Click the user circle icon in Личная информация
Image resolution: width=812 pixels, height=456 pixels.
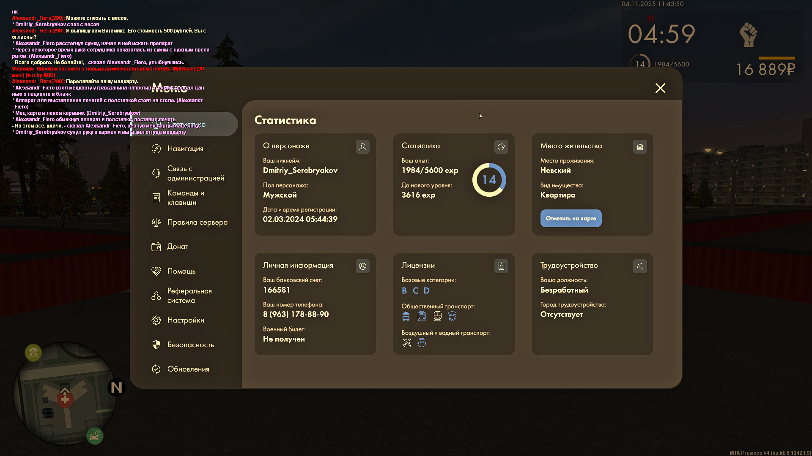(362, 266)
